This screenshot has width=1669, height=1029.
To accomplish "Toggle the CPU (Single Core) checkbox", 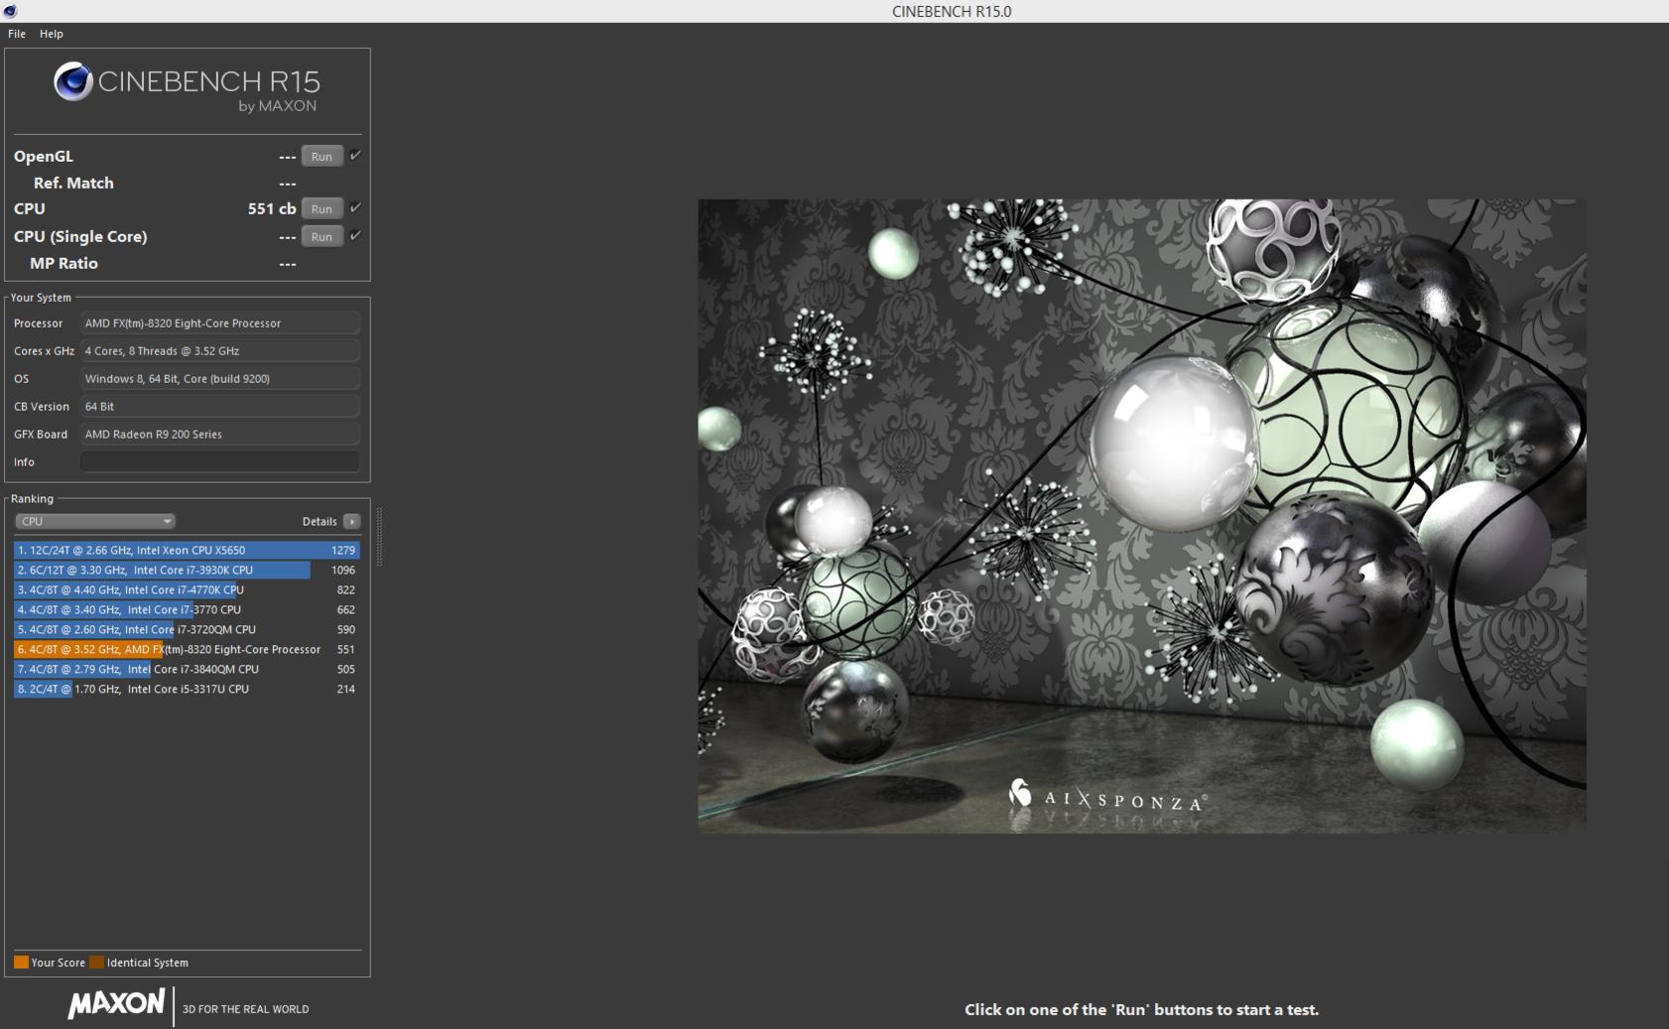I will click(x=355, y=235).
